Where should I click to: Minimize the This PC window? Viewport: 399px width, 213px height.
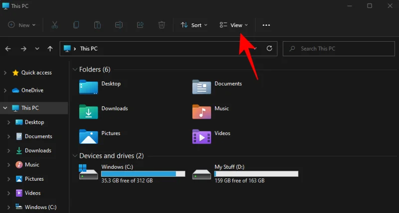point(350,6)
